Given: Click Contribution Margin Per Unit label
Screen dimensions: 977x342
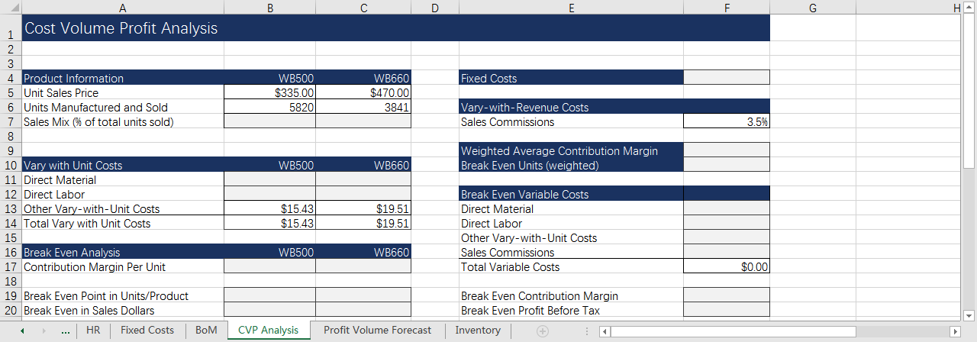Looking at the screenshot, I should (x=95, y=266).
